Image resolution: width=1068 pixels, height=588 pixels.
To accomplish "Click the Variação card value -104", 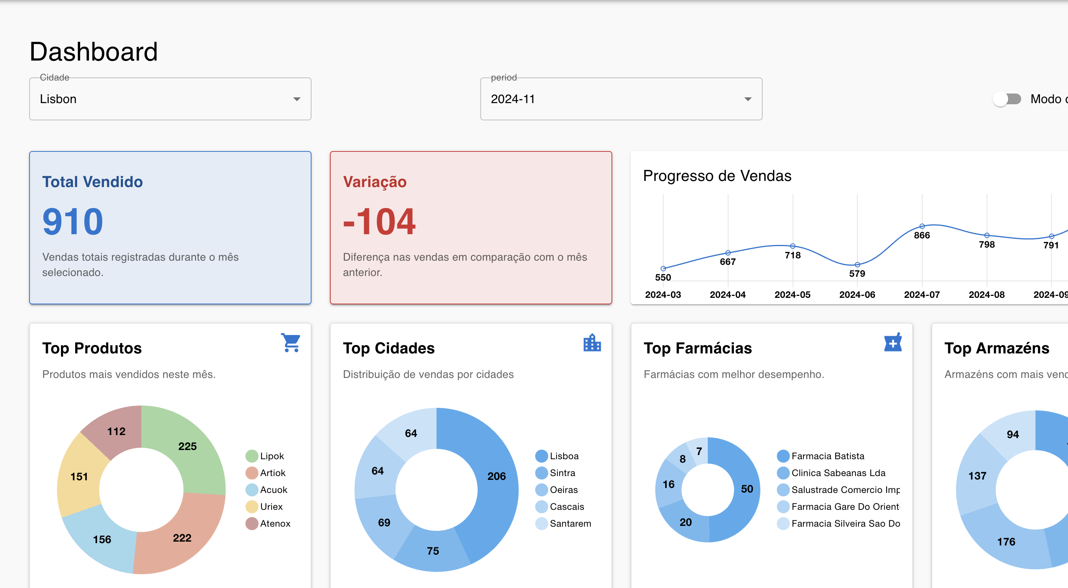I will [x=379, y=222].
